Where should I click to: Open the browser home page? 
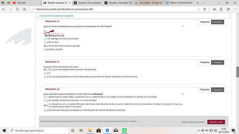coord(25,9)
